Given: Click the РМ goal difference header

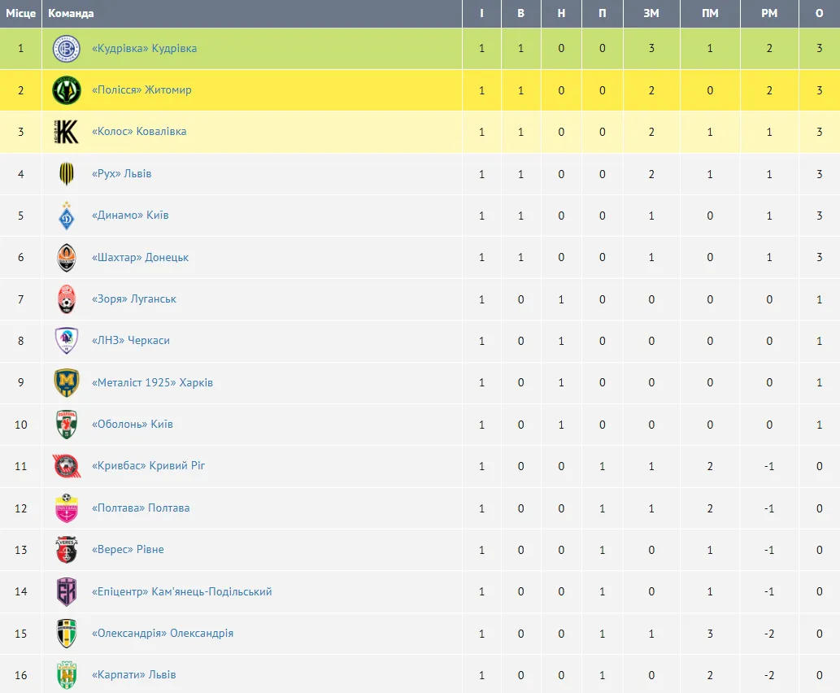Looking at the screenshot, I should pyautogui.click(x=769, y=13).
